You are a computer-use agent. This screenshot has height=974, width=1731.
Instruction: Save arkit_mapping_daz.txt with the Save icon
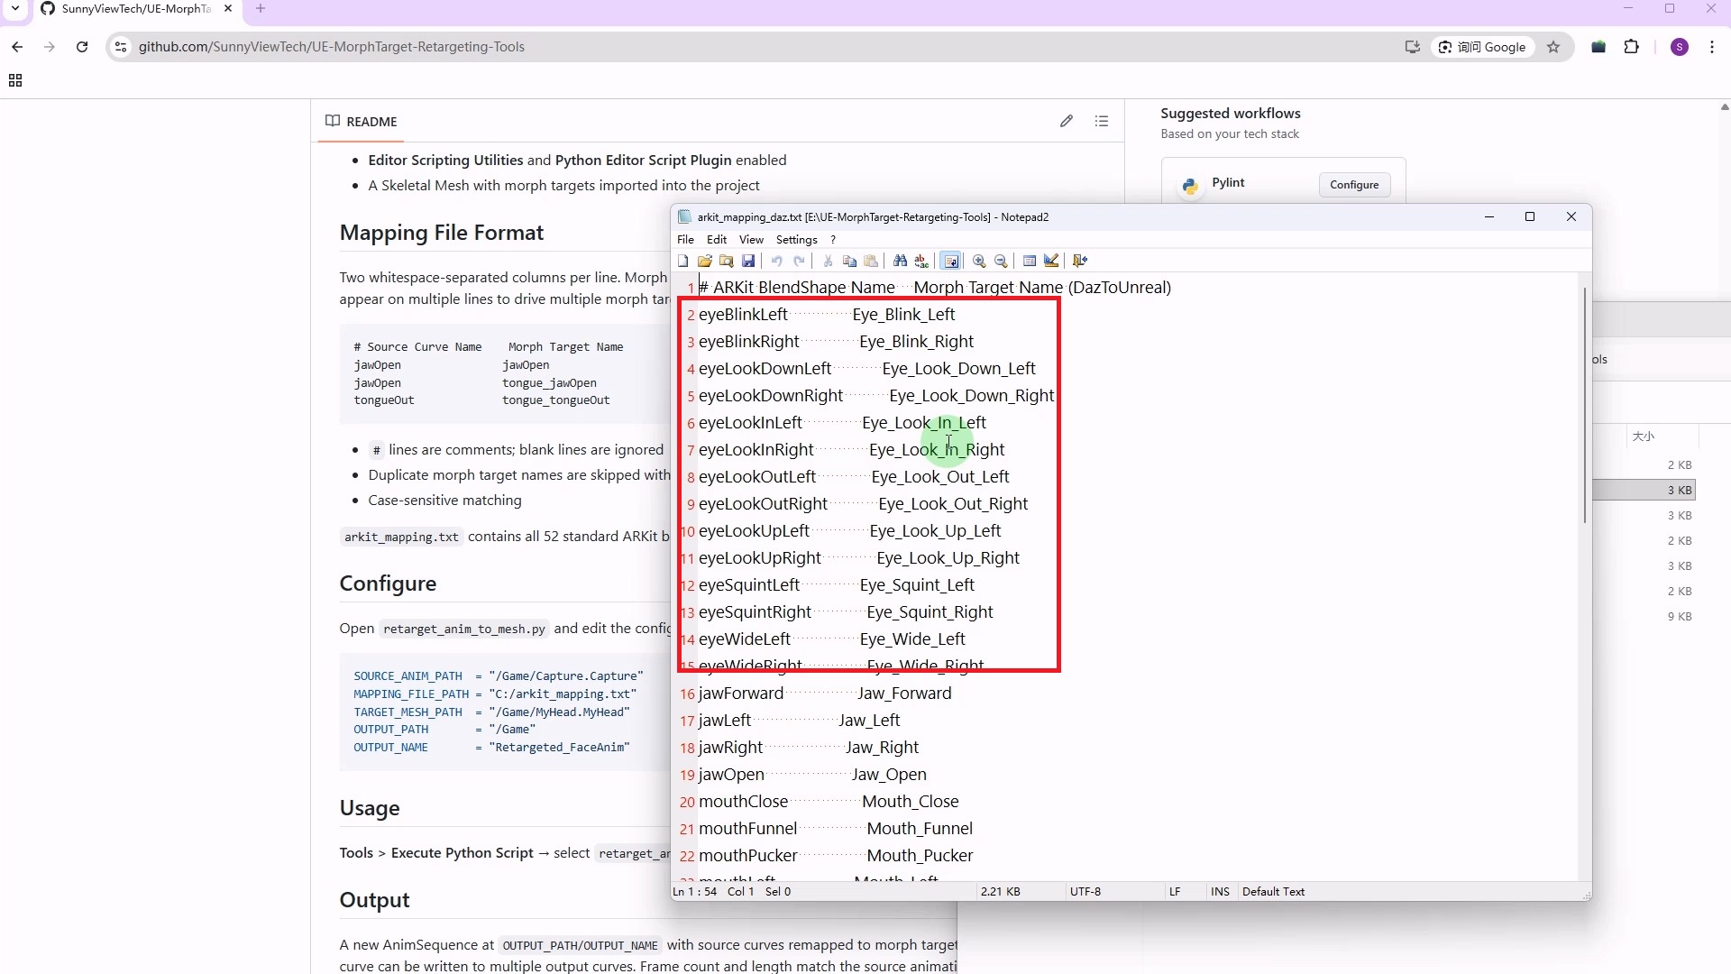pos(748,261)
